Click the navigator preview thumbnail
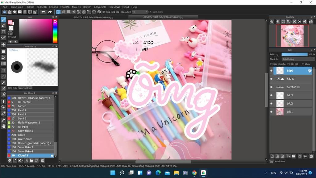The height and width of the screenshot is (178, 316). 292,36
